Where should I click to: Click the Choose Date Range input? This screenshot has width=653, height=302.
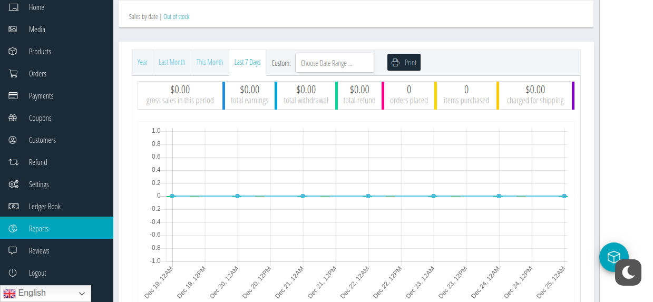(335, 63)
